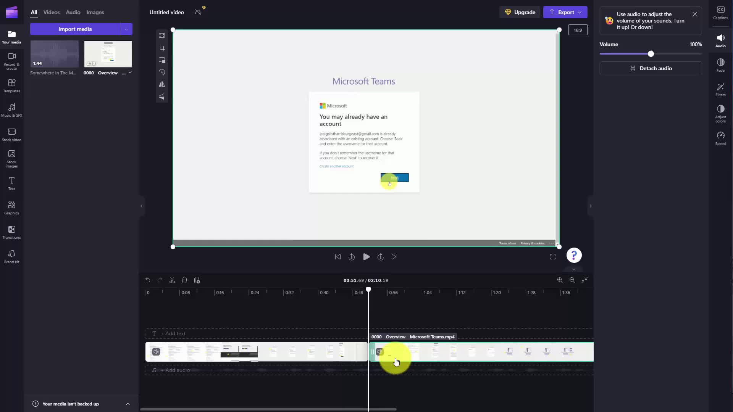Zoom in on the timeline
This screenshot has width=733, height=412.
pos(560,280)
